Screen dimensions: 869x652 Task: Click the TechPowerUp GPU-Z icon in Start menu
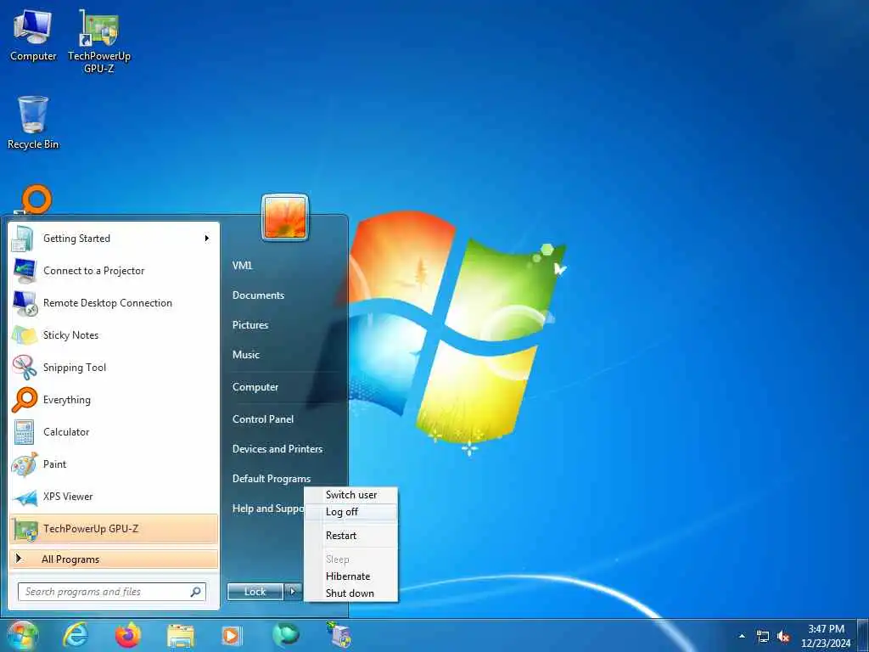pos(25,529)
